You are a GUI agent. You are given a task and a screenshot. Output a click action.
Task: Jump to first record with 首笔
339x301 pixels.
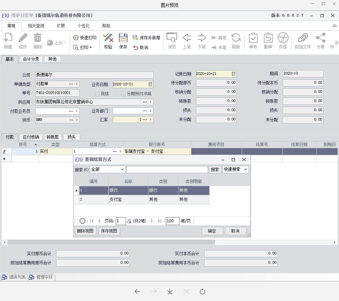[214, 38]
